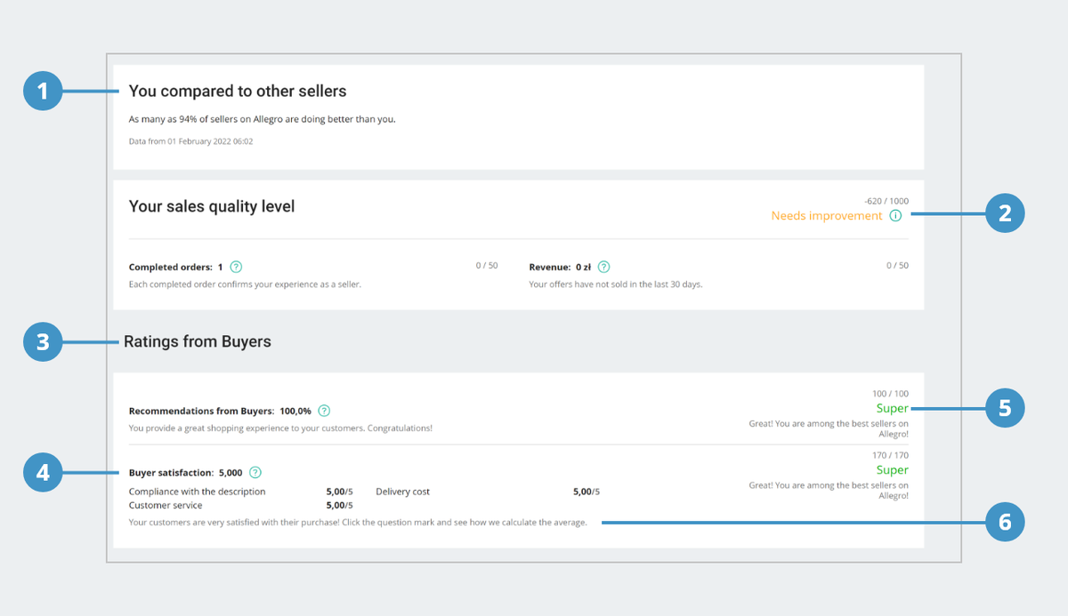Open the Buyer satisfaction question mark icon
Screen dimensions: 1068x616
point(255,473)
